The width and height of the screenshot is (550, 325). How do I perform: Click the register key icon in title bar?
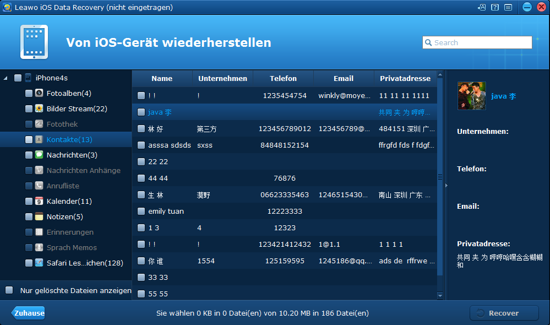click(x=482, y=7)
